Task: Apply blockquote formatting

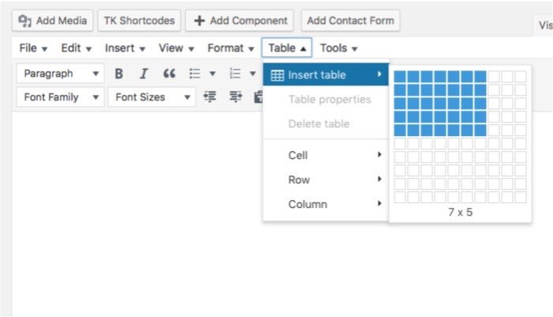Action: (x=168, y=74)
